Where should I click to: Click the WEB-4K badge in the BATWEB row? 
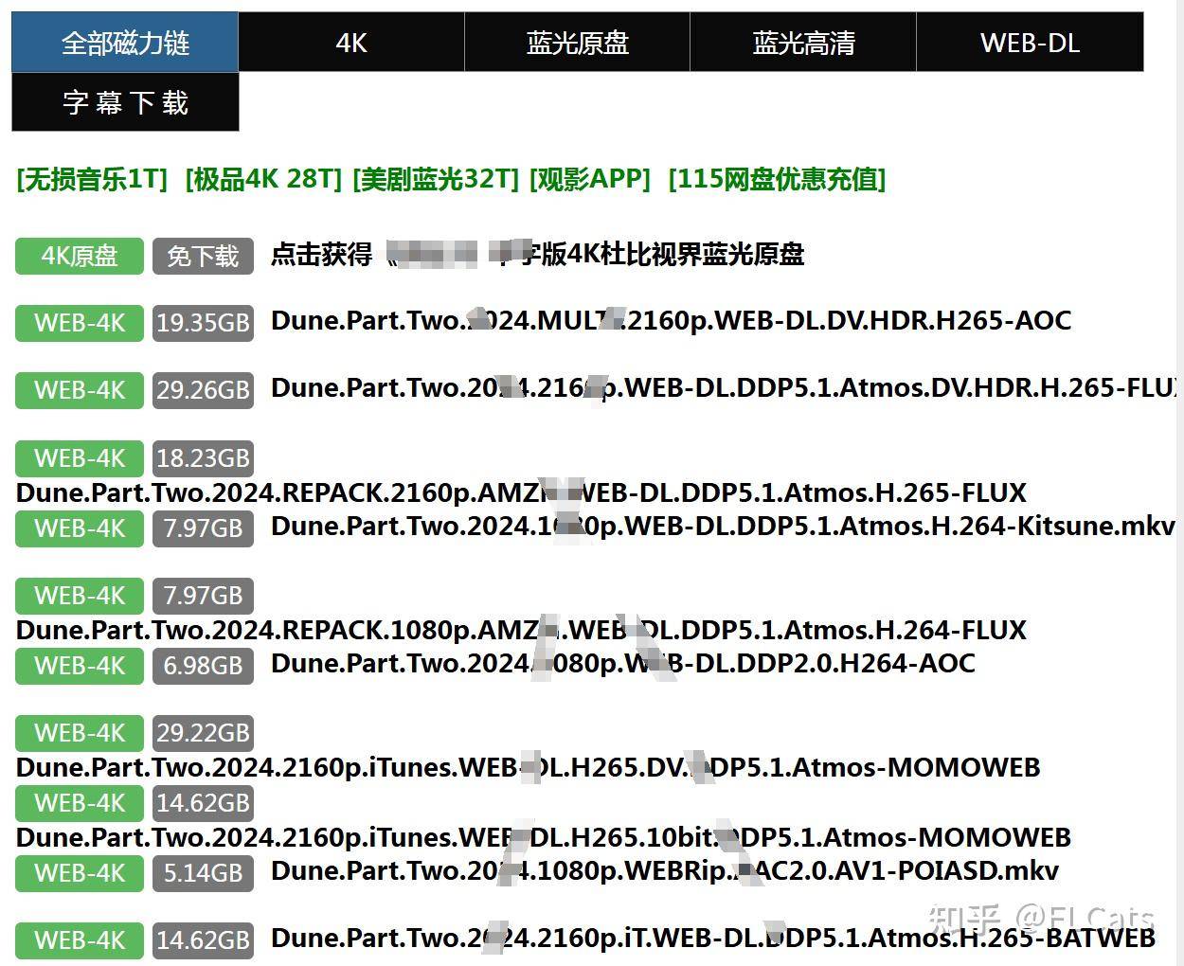80,940
